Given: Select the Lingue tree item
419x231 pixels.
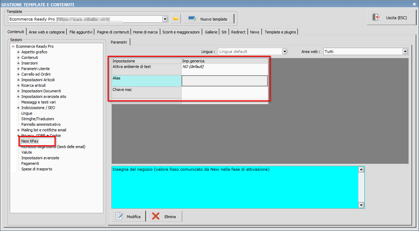Looking at the screenshot, I should [27, 113].
